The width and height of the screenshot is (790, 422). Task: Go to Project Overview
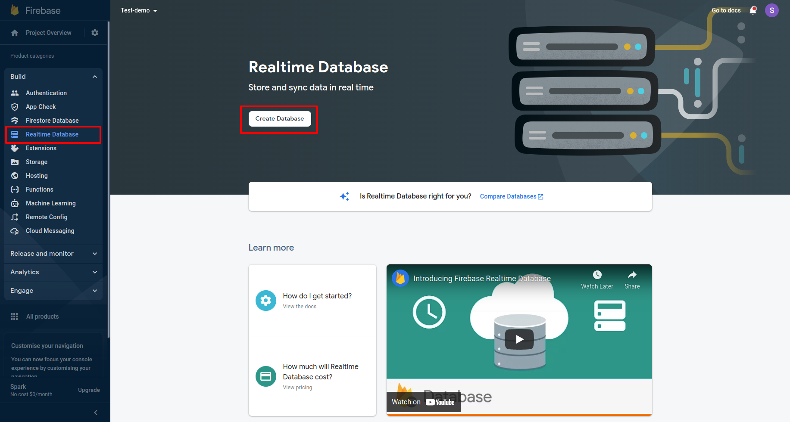click(48, 32)
